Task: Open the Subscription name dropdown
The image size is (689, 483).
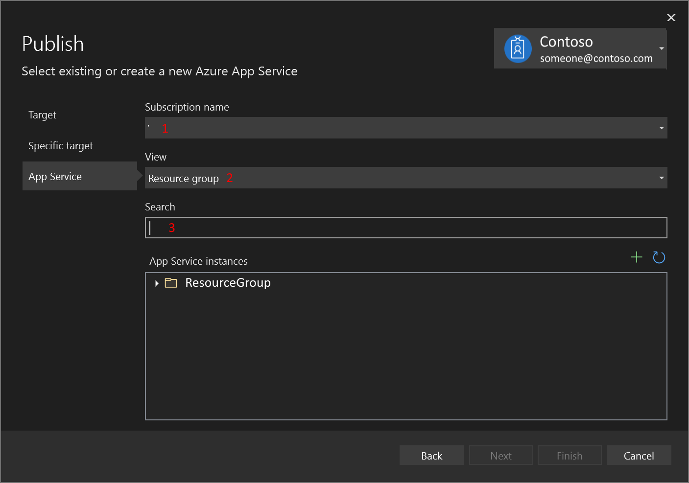Action: 661,128
